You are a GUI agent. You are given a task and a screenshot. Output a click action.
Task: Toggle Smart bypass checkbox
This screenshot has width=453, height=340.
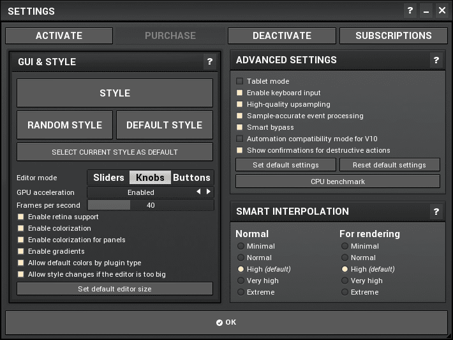(x=240, y=127)
